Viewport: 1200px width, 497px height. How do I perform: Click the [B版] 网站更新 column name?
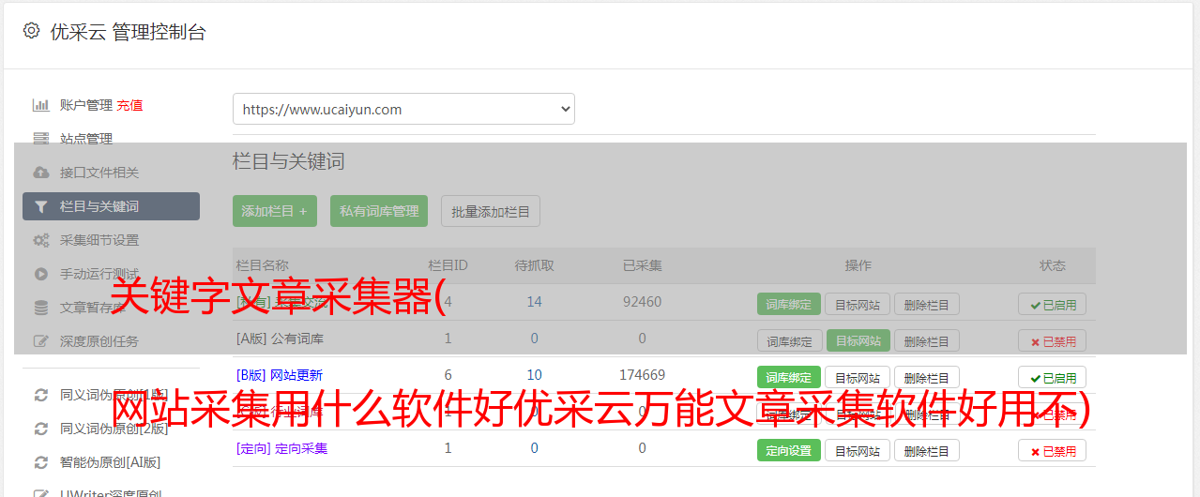point(280,375)
